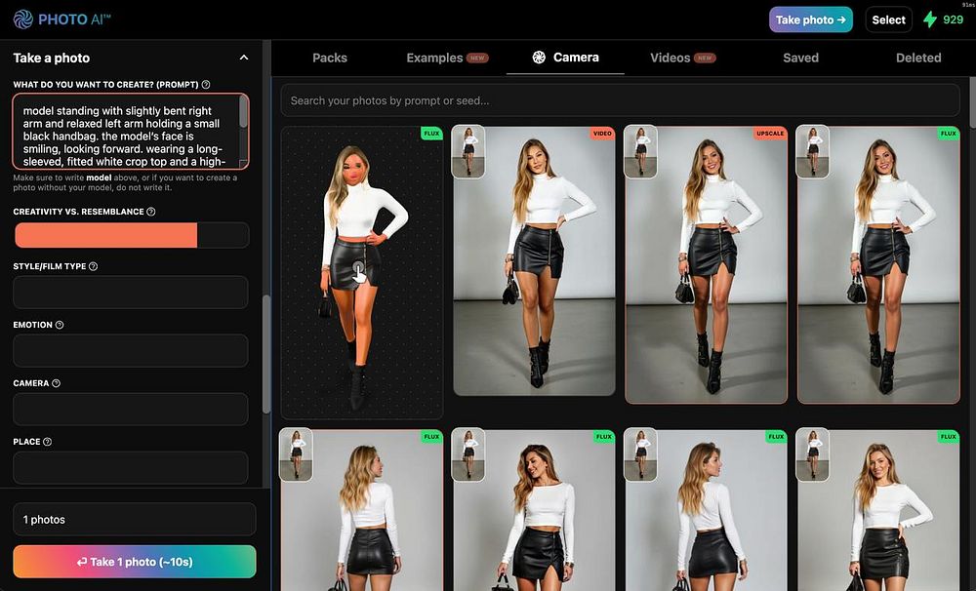The width and height of the screenshot is (976, 591).
Task: Open the 1 photos count dropdown
Action: [x=135, y=520]
